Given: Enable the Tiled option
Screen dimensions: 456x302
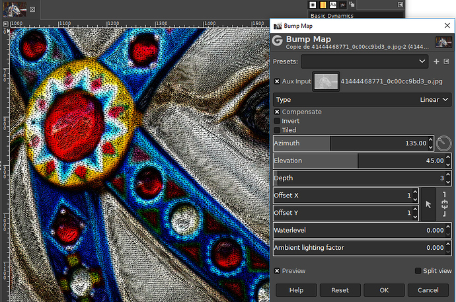Looking at the screenshot, I should point(277,130).
